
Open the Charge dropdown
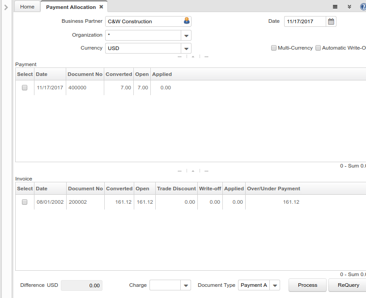click(x=186, y=285)
